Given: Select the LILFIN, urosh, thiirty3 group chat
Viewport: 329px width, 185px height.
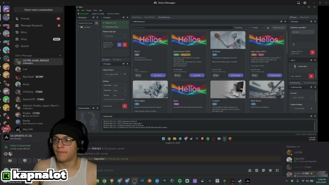Looking at the screenshot, I should pyautogui.click(x=38, y=62).
